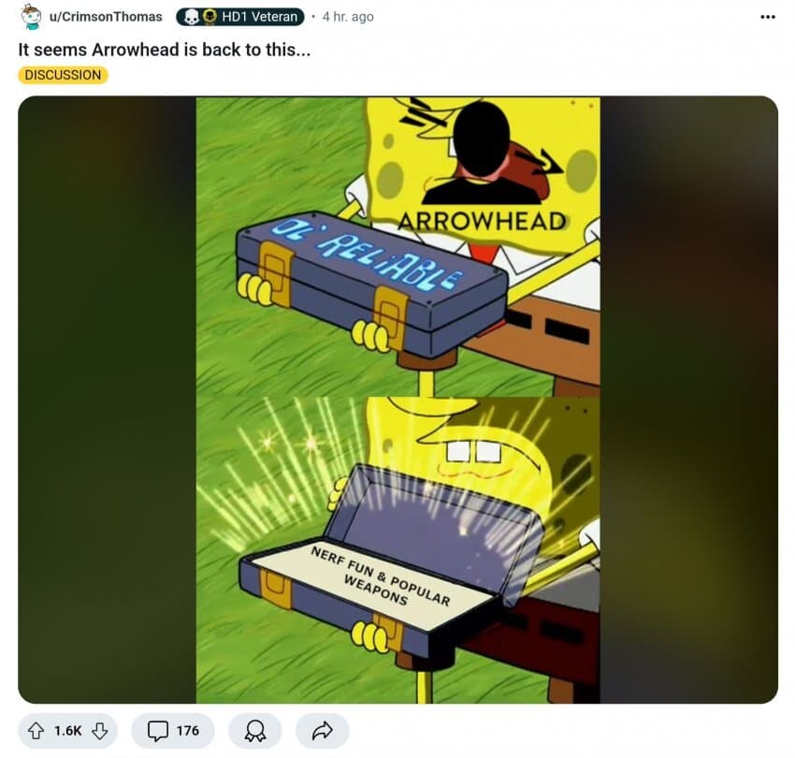Open the comments with 176 replies
The image size is (795, 758).
[x=173, y=731]
